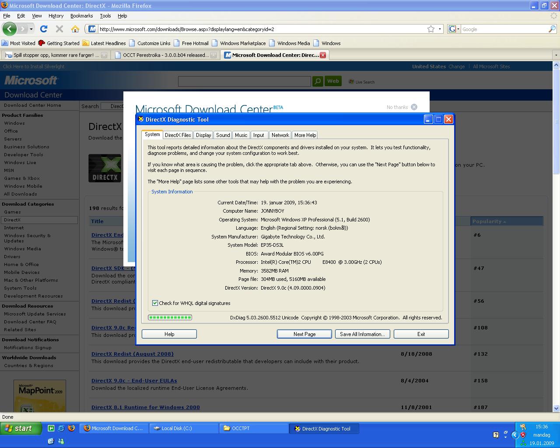560x448 pixels.
Task: Switch to the DirectX Files tab
Action: coord(178,135)
